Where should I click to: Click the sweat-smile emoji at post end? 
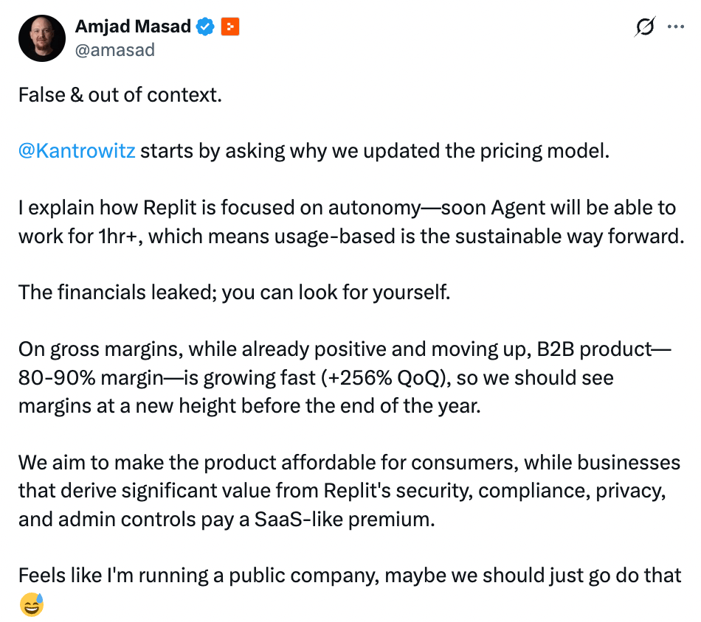coord(32,604)
